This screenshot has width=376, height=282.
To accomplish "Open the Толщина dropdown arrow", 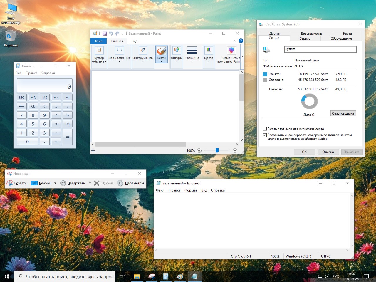I will click(x=192, y=61).
